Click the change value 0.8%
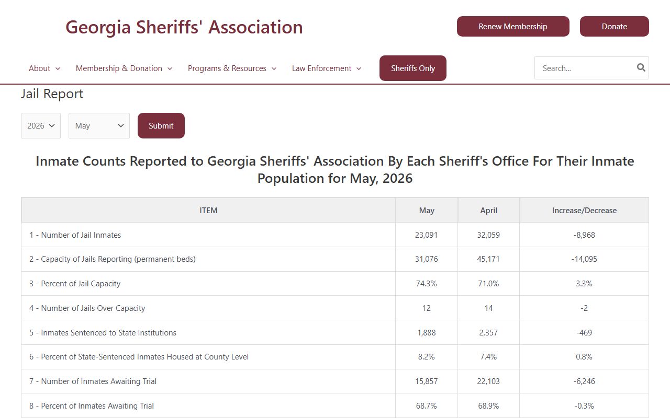The height and width of the screenshot is (418, 670). pyautogui.click(x=584, y=357)
